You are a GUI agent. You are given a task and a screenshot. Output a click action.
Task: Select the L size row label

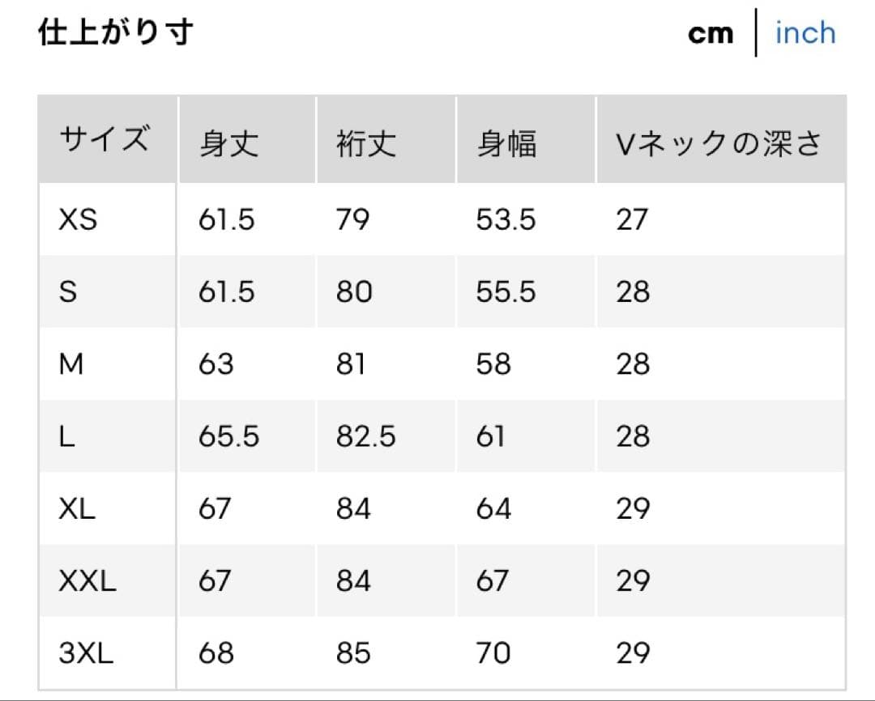click(66, 436)
